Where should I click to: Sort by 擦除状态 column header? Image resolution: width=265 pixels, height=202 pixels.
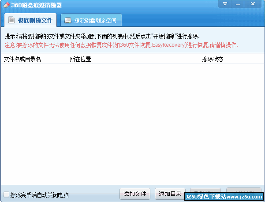coord(213,59)
